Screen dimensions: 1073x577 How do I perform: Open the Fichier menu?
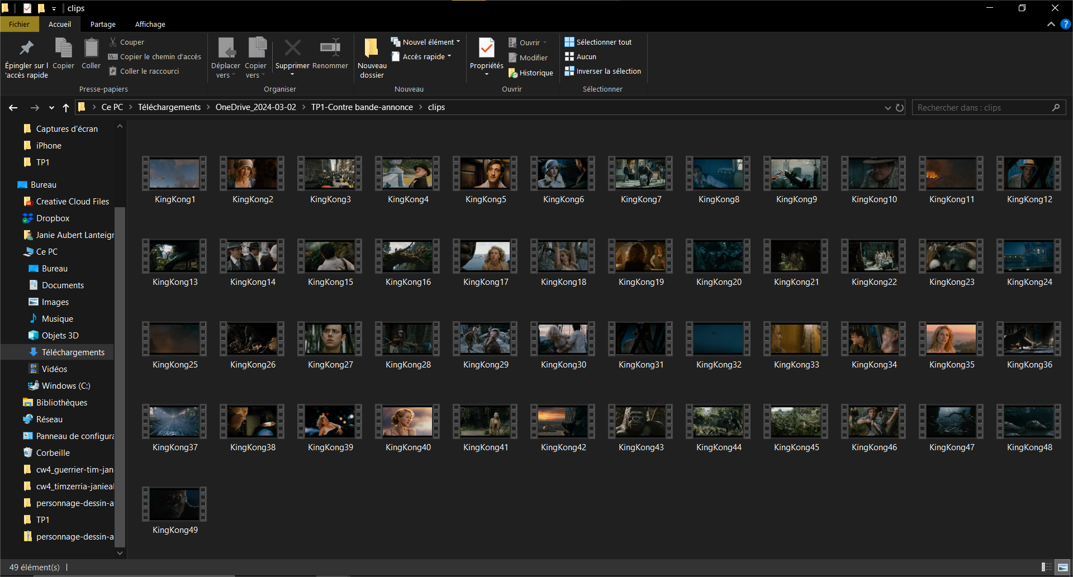click(x=19, y=24)
